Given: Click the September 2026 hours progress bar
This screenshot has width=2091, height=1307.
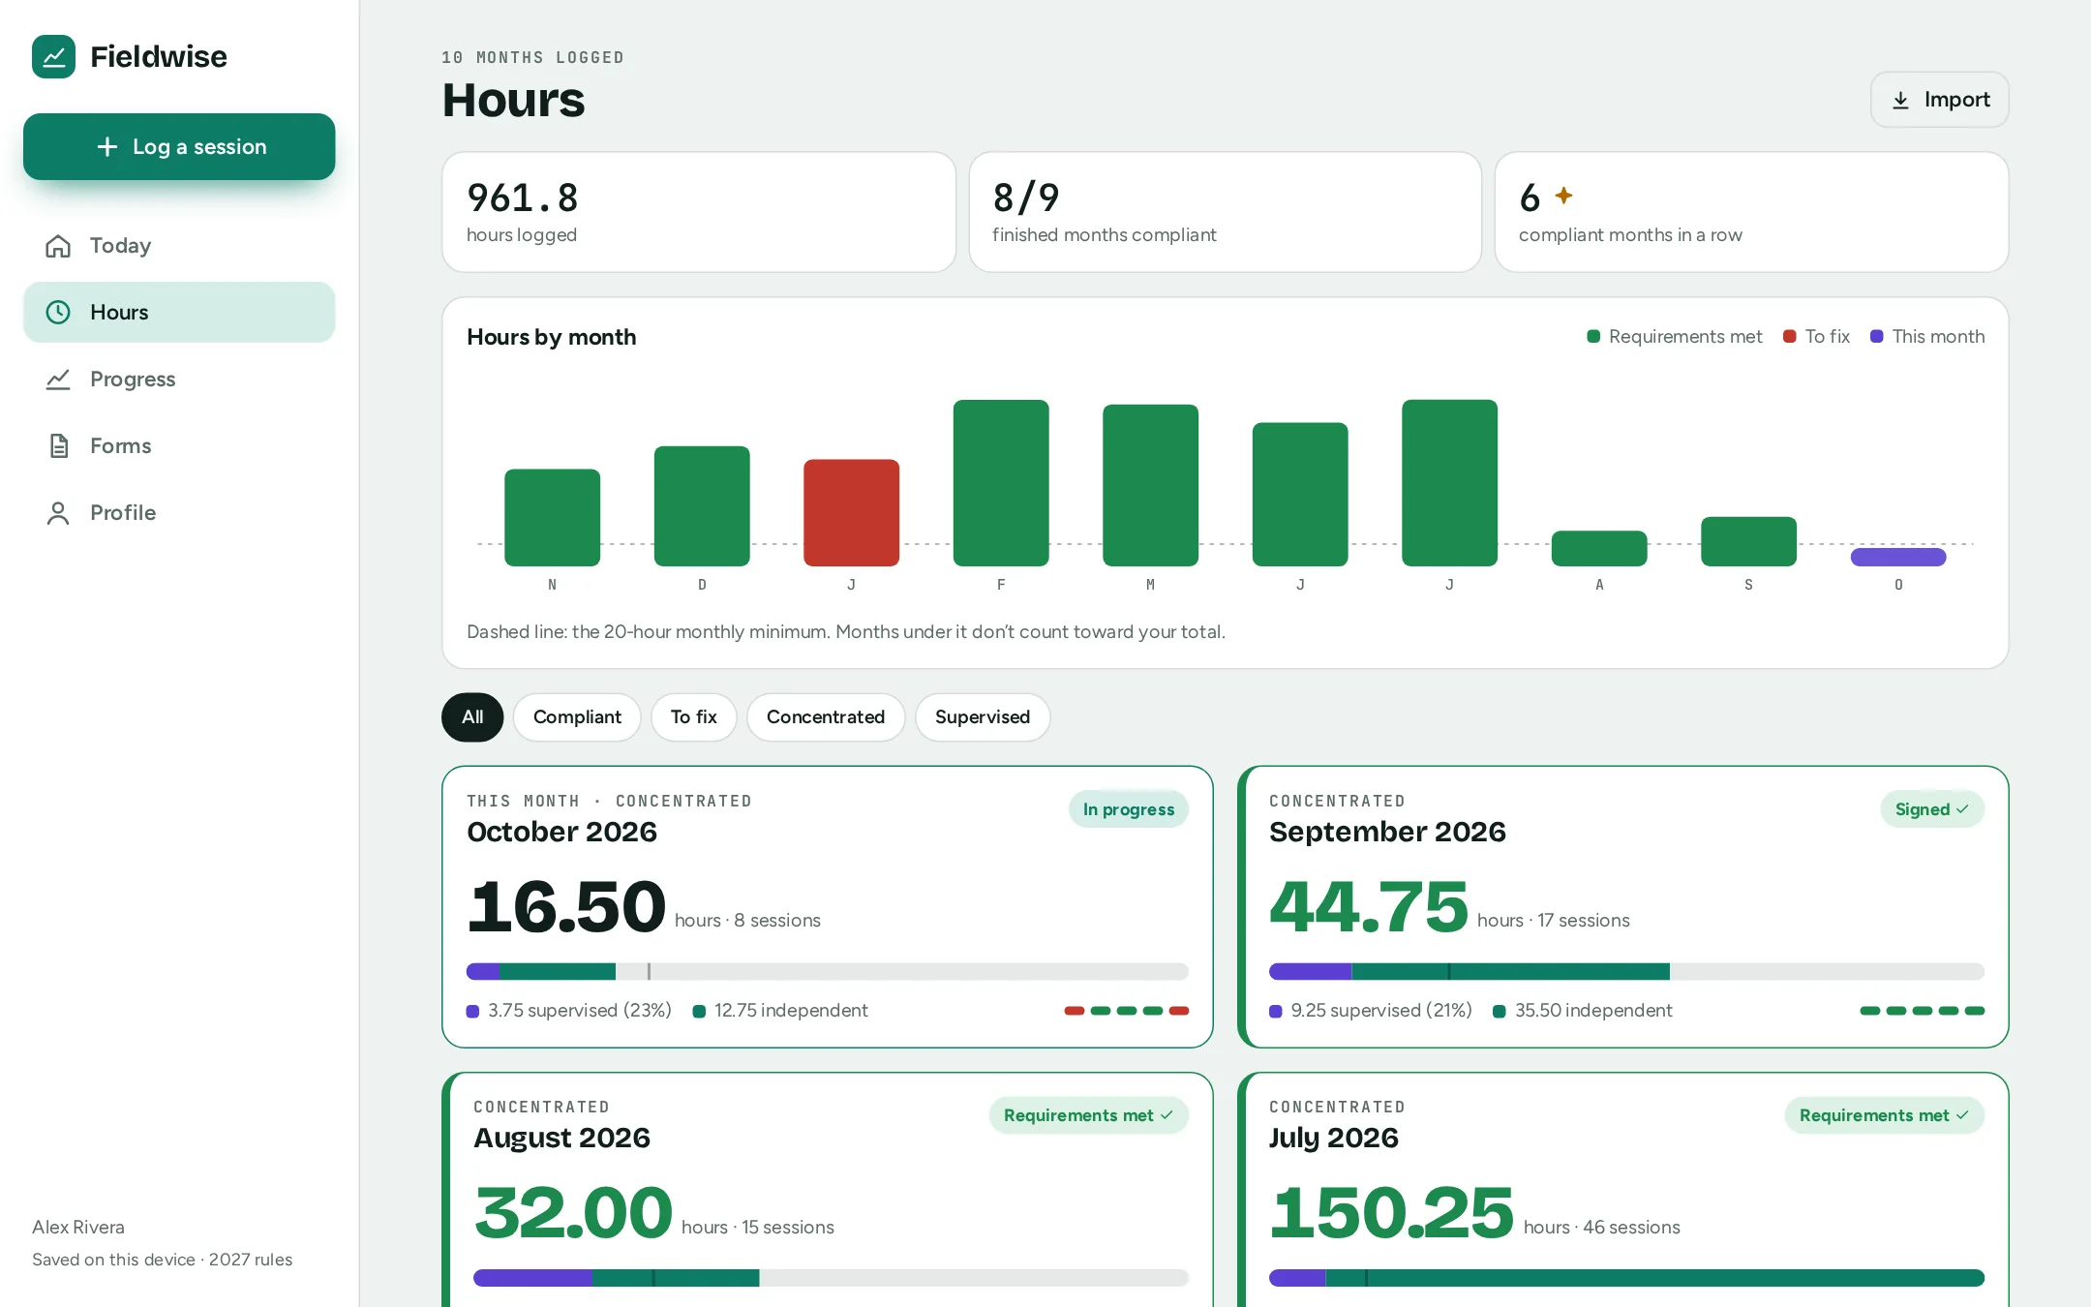Looking at the screenshot, I should (x=1626, y=971).
